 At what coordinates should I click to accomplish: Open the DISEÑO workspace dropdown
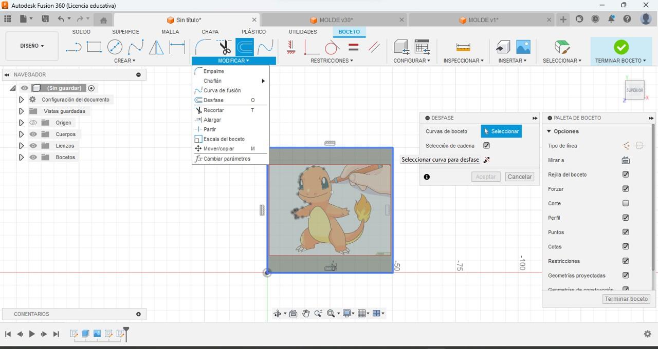pos(32,46)
